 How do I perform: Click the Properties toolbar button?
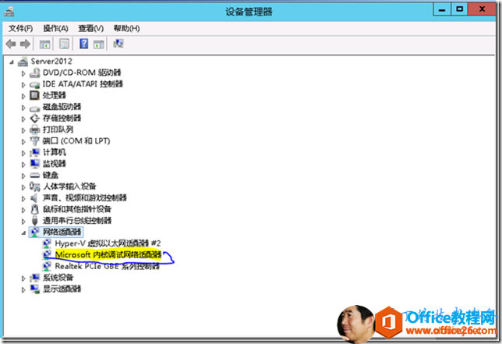pos(64,44)
